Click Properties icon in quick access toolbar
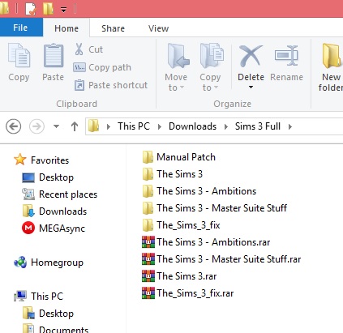The height and width of the screenshot is (333, 343). [x=30, y=9]
